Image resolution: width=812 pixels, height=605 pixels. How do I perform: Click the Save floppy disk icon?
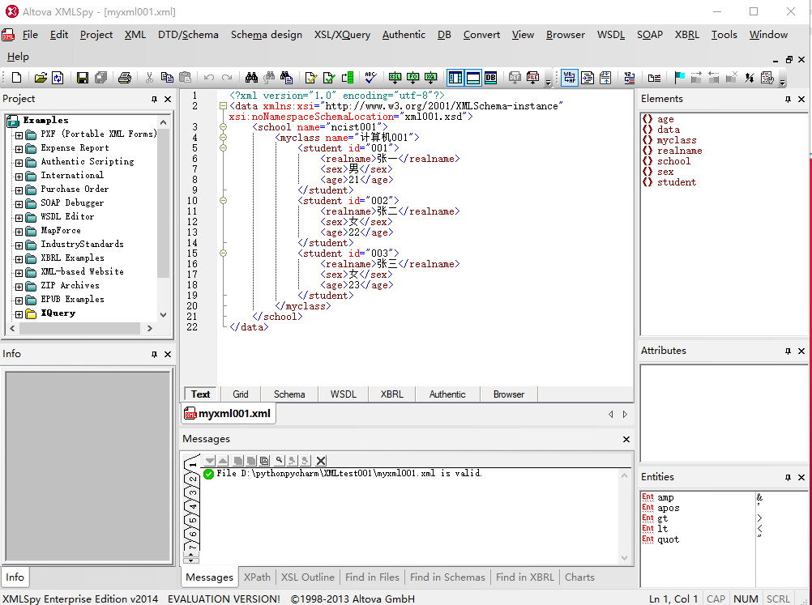(x=83, y=78)
